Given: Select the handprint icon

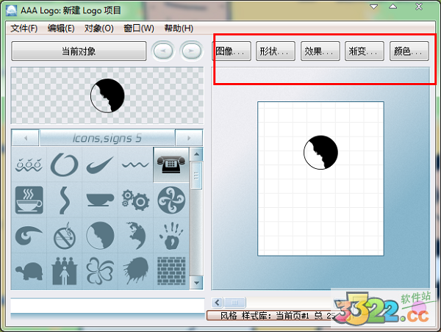Looking at the screenshot, I should [171, 236].
